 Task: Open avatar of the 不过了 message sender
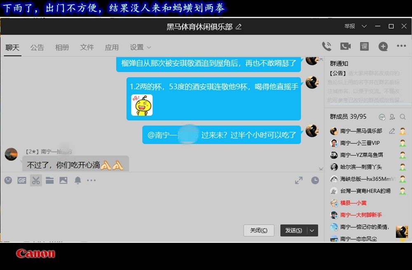(x=11, y=154)
